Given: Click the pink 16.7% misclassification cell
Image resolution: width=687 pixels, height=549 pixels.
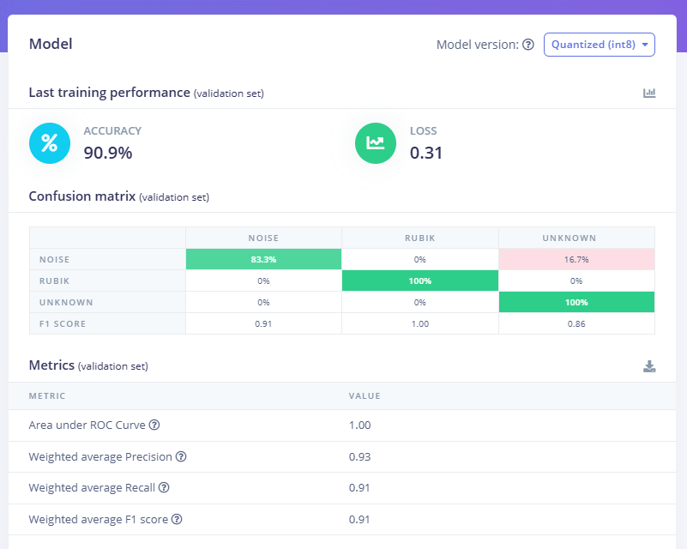Looking at the screenshot, I should 576,259.
